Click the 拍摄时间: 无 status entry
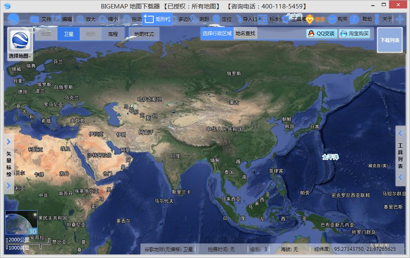This screenshot has height=258, width=410. pyautogui.click(x=221, y=250)
